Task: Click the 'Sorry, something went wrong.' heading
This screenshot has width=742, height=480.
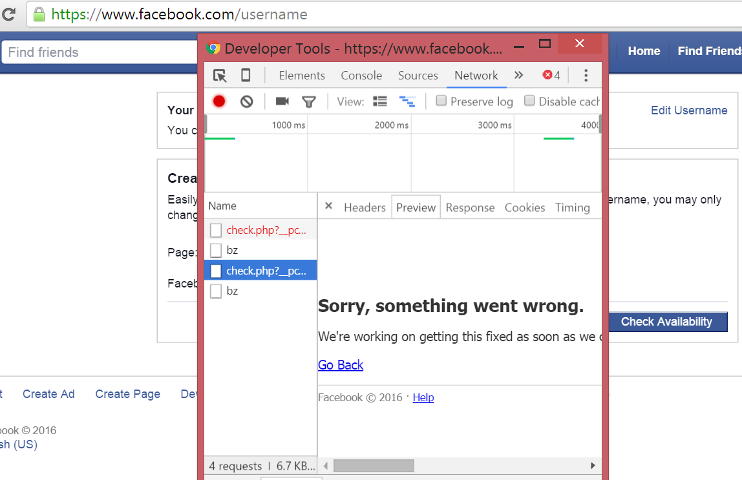Action: click(451, 306)
